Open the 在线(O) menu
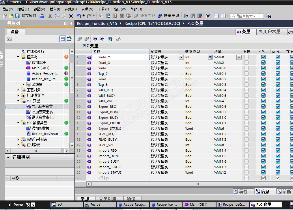Viewport: 293px width, 210px height. 70,9
